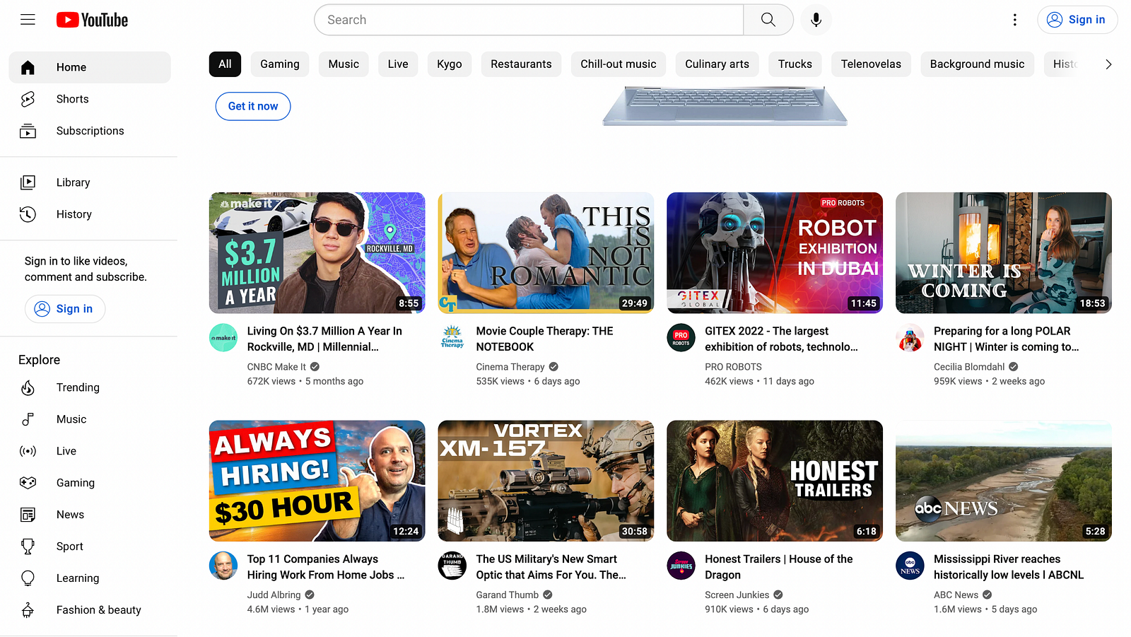Open ABC News channel avatar
Screen dimensions: 1131x637
pyautogui.click(x=910, y=566)
